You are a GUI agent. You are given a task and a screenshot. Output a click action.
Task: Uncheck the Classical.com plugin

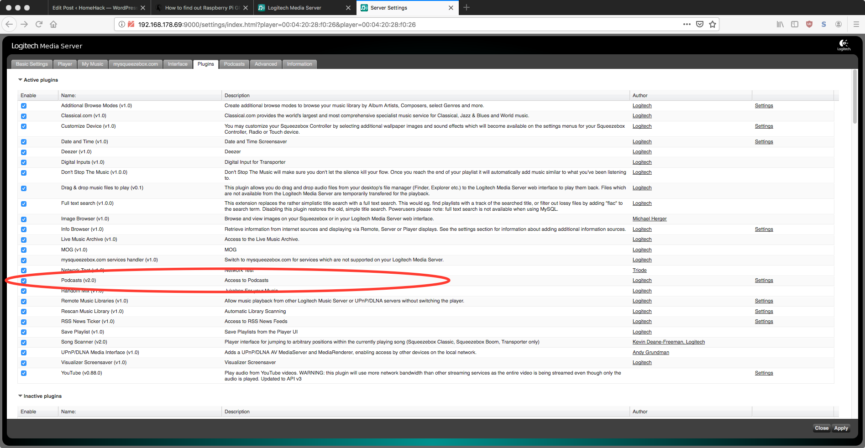point(24,116)
